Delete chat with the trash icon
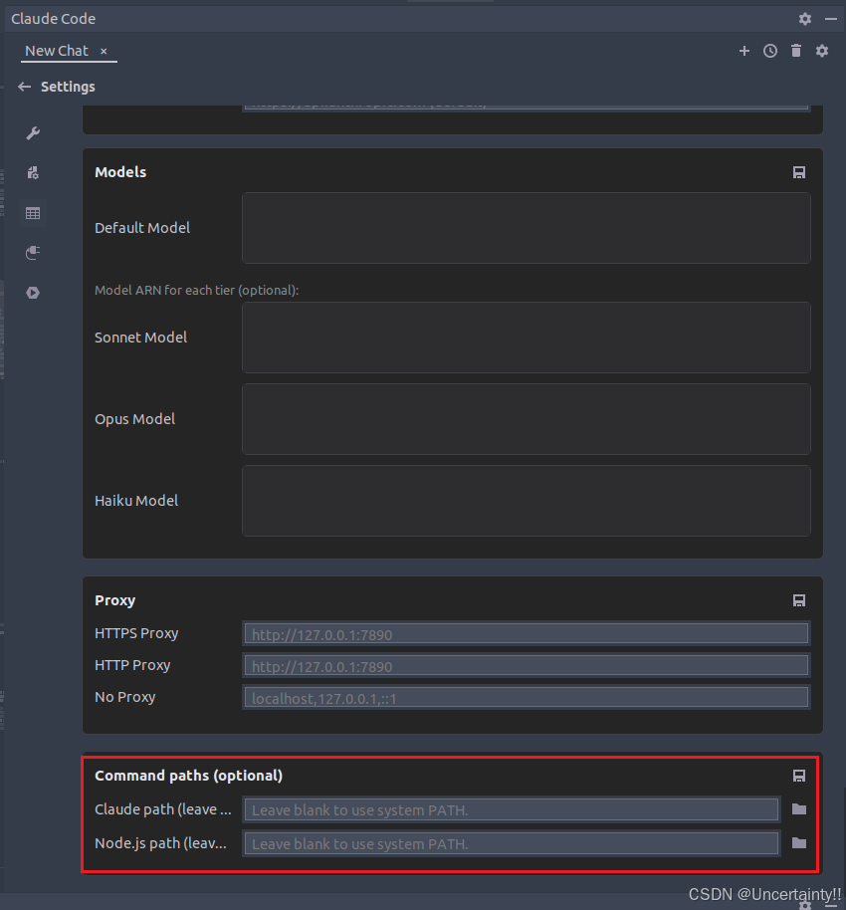 point(796,51)
